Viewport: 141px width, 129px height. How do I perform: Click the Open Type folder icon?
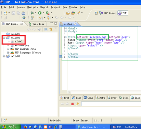68,13
